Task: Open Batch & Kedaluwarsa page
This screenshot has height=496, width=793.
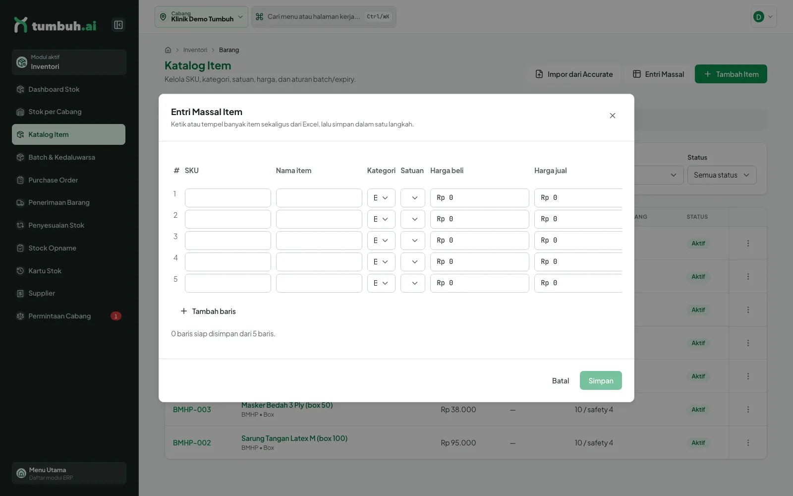Action: pos(68,157)
